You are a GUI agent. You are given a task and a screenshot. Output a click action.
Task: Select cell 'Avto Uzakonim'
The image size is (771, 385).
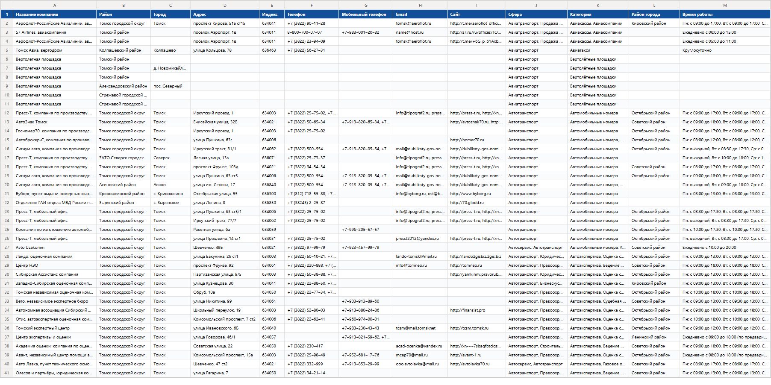[x=55, y=248]
